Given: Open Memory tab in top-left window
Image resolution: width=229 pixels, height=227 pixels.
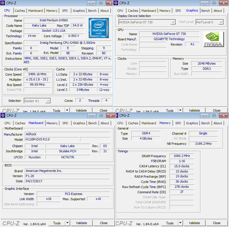Looking at the screenshot, I should (x=52, y=11).
